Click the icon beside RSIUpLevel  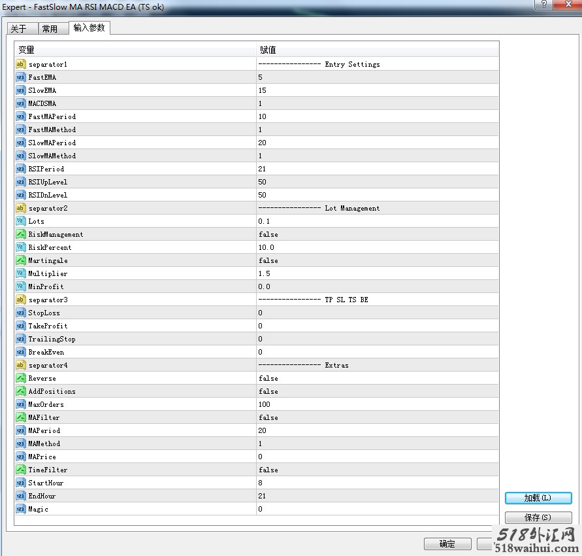pos(21,182)
